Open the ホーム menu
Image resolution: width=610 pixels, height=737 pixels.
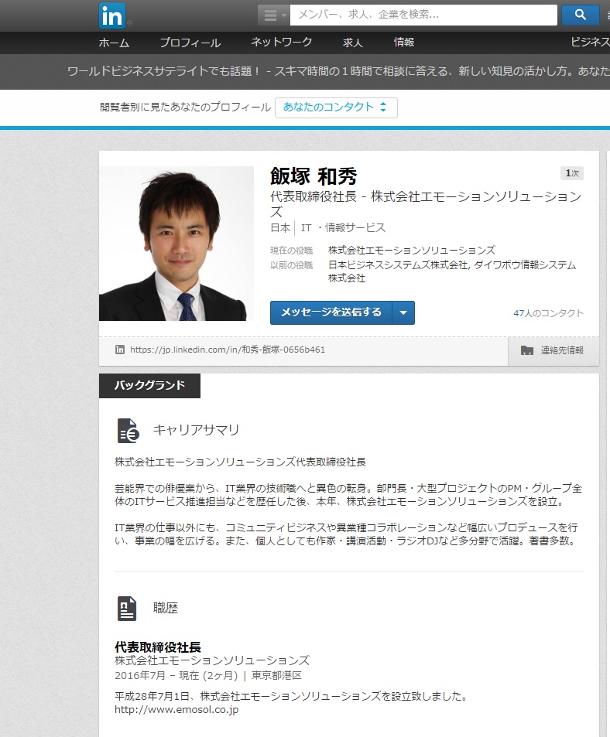click(114, 43)
